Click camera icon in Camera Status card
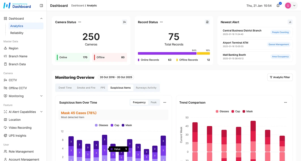Viewport: 301px width, 161px height. [x=124, y=22]
